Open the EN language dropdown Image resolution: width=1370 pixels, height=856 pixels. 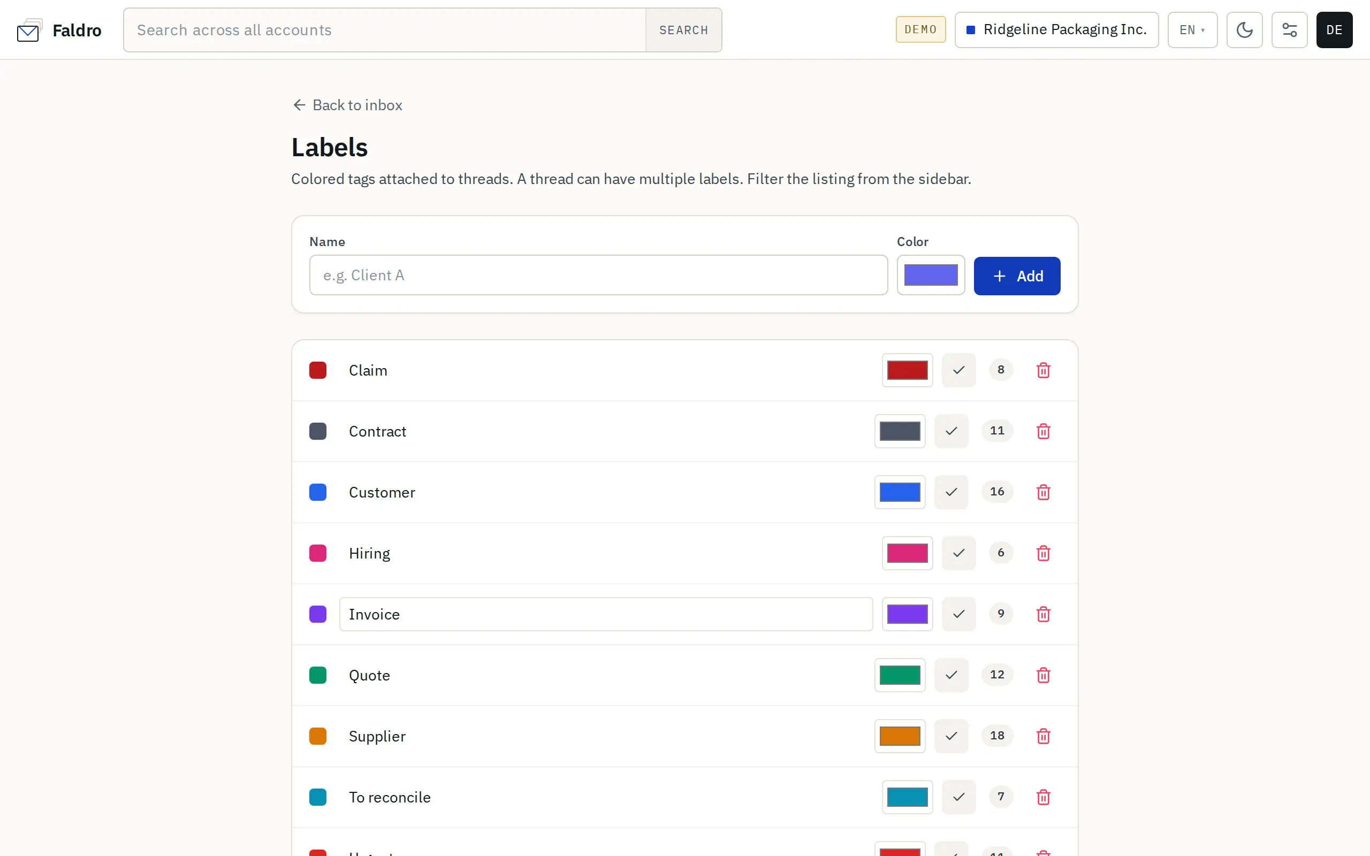click(x=1192, y=30)
